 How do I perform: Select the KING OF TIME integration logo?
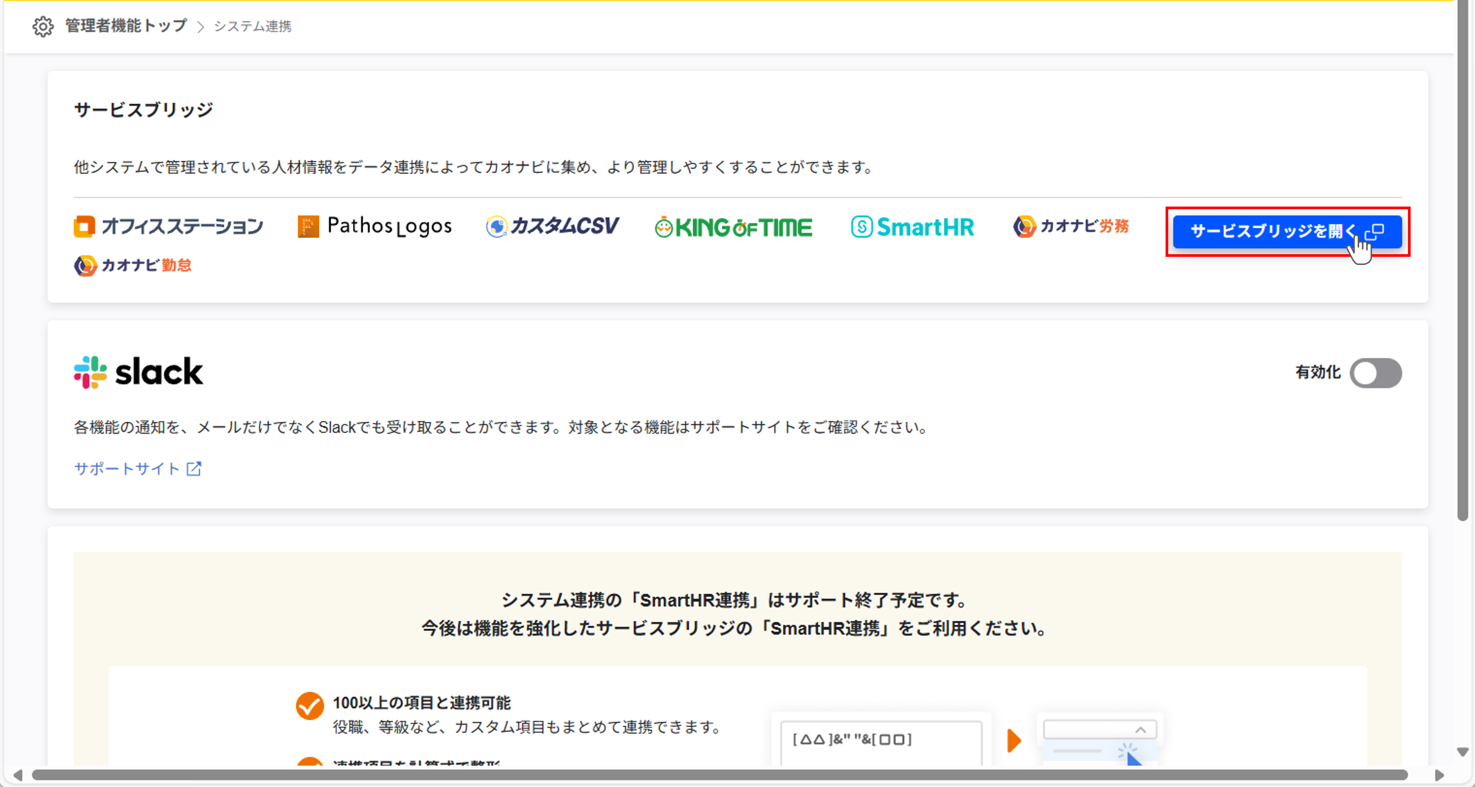[733, 227]
